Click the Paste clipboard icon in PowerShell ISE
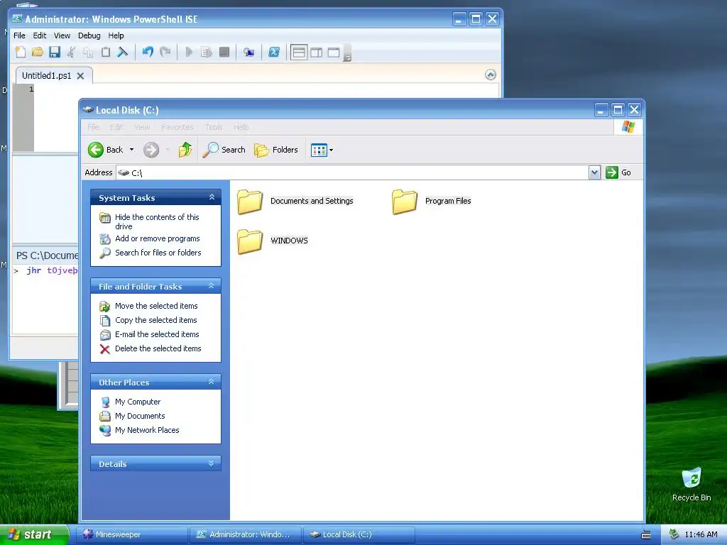Viewport: 727px width, 545px height. (106, 52)
